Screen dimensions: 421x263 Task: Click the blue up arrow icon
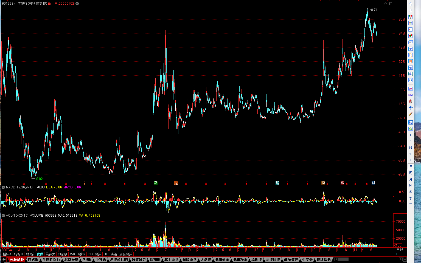click(x=410, y=4)
